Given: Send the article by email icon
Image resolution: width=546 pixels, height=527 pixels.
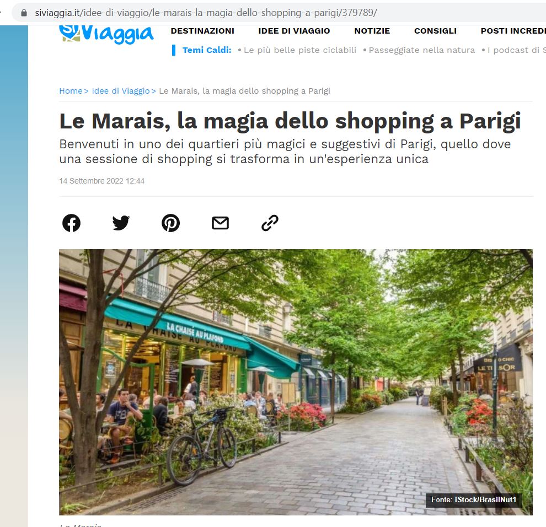Looking at the screenshot, I should click(x=220, y=223).
